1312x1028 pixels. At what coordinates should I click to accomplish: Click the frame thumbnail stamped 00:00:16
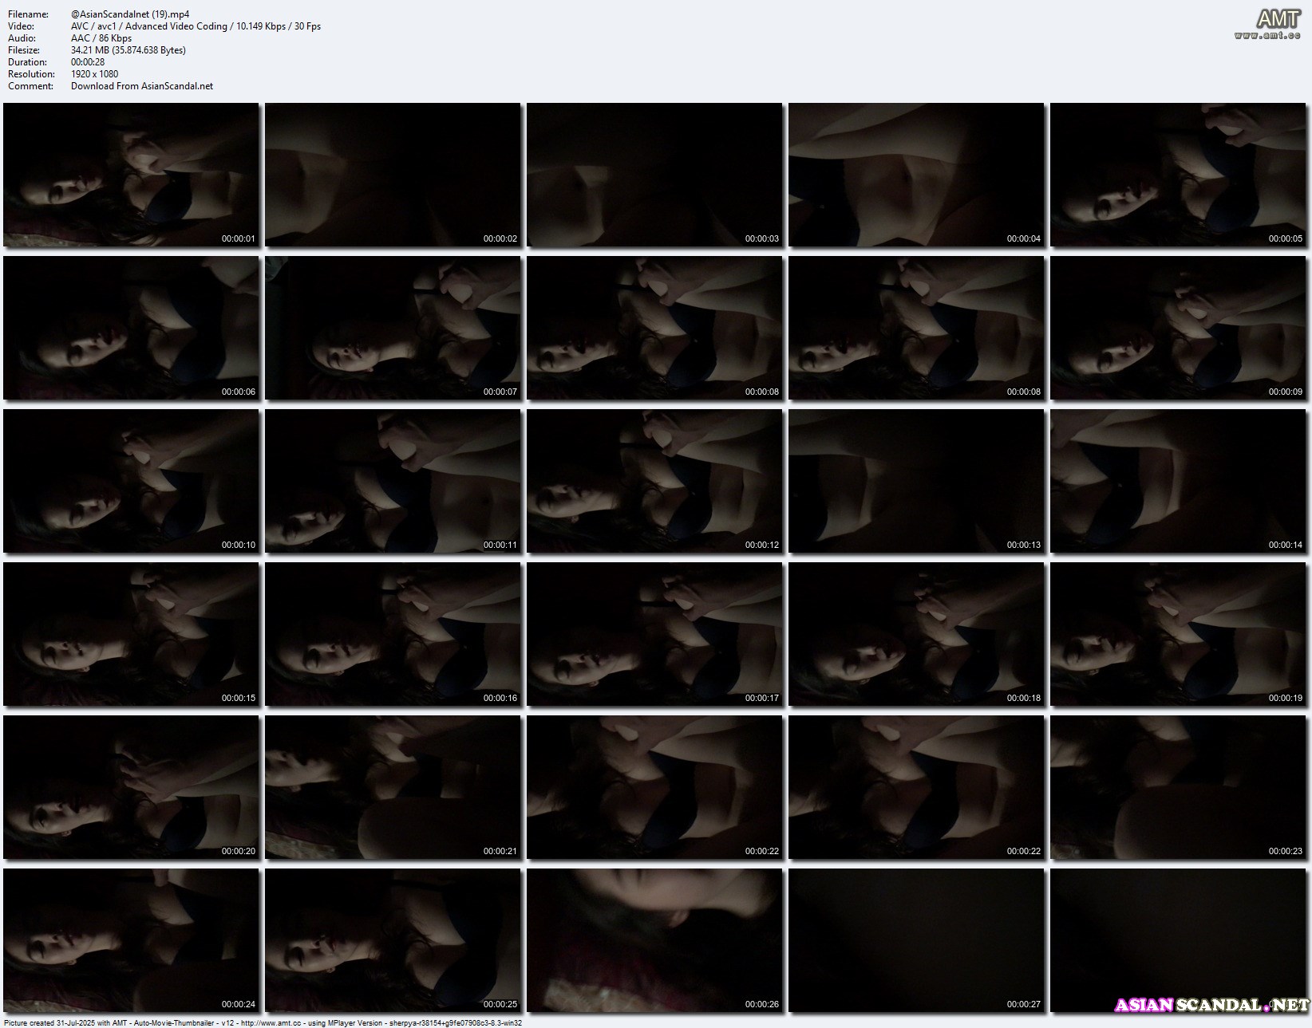pos(393,634)
